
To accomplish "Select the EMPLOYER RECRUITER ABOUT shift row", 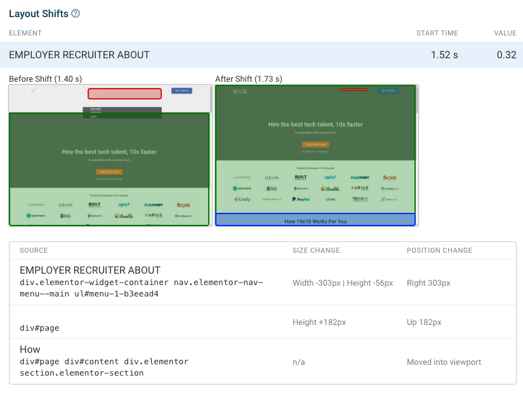I will [x=261, y=55].
